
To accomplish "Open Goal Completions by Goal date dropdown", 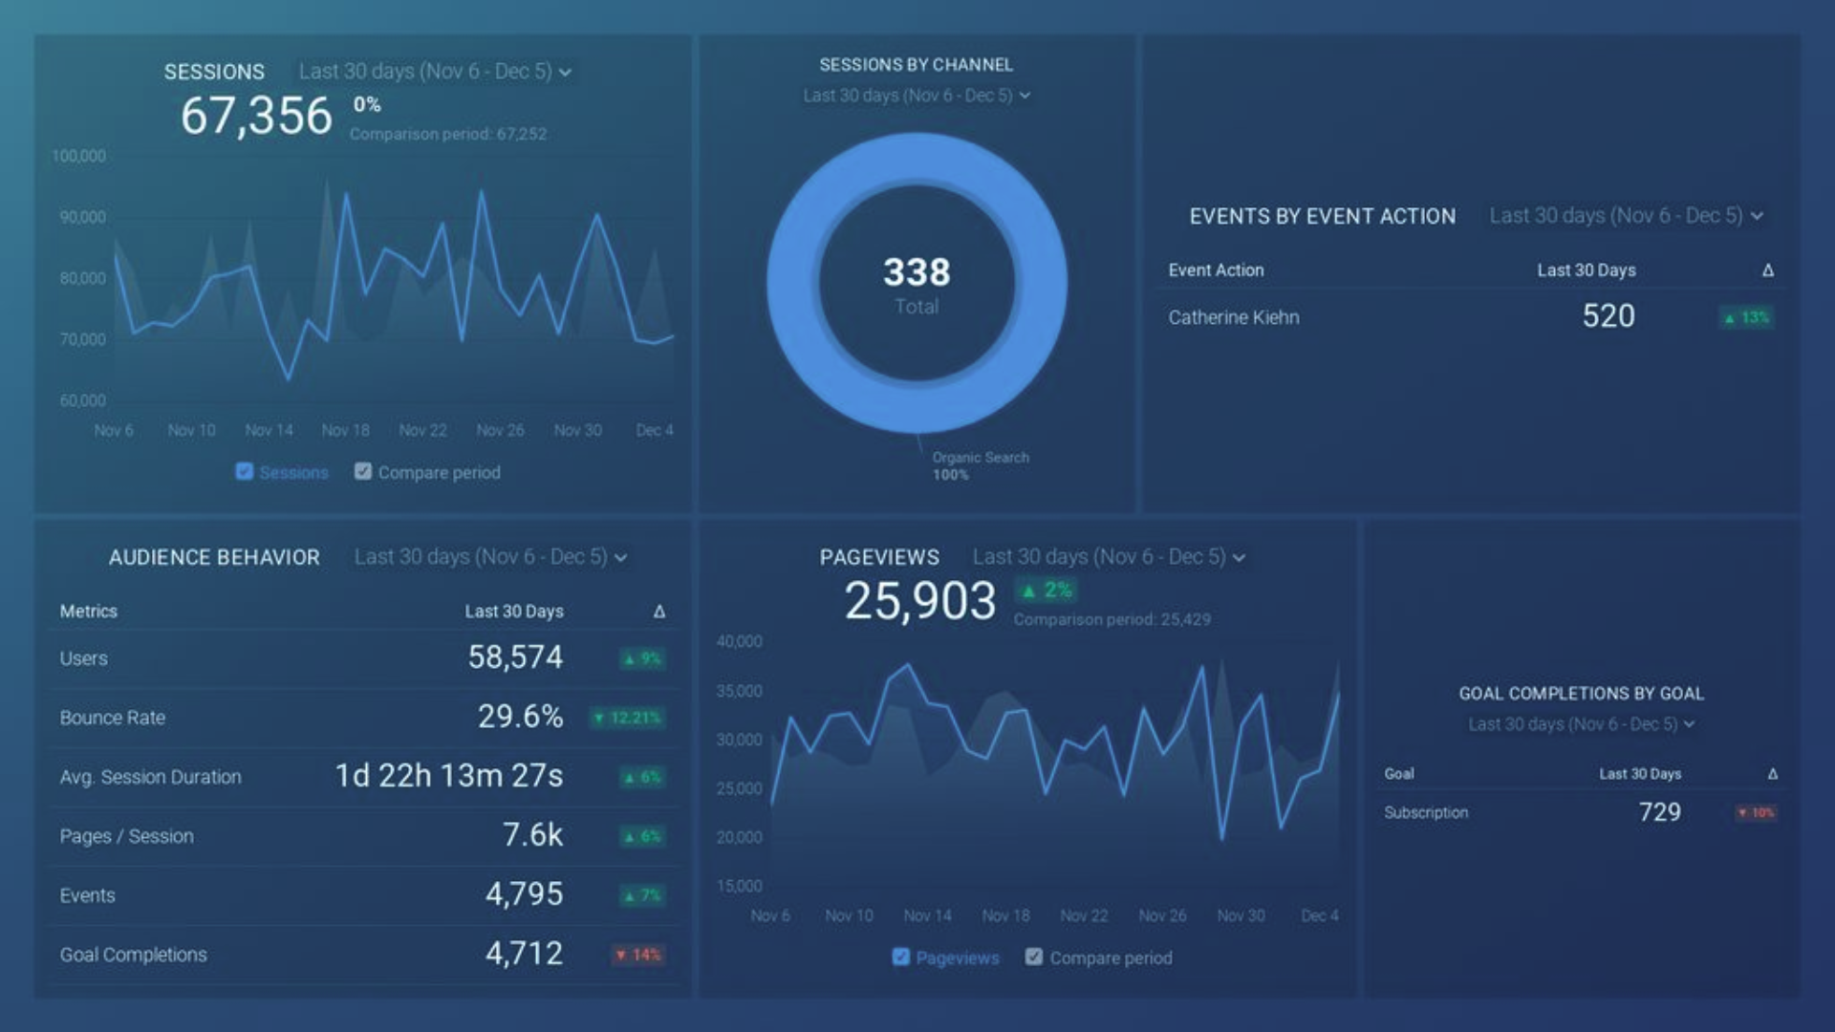I will tap(1582, 724).
